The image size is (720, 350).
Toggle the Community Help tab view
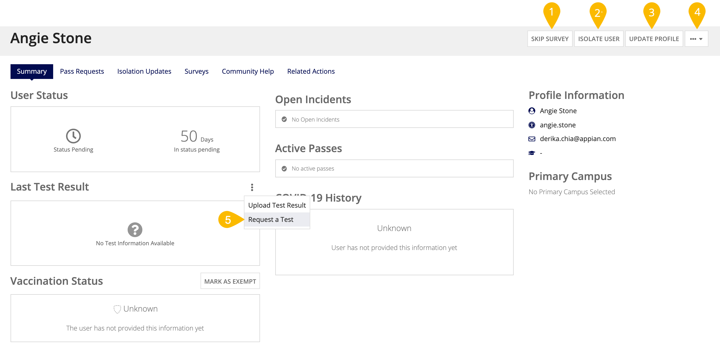coord(247,71)
